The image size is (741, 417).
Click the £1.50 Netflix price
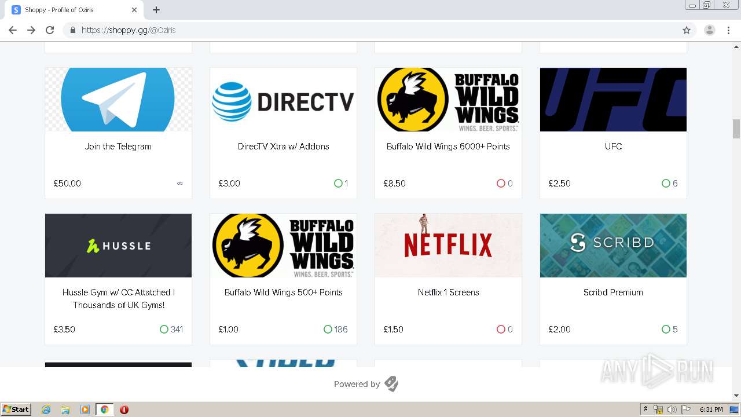(x=393, y=330)
